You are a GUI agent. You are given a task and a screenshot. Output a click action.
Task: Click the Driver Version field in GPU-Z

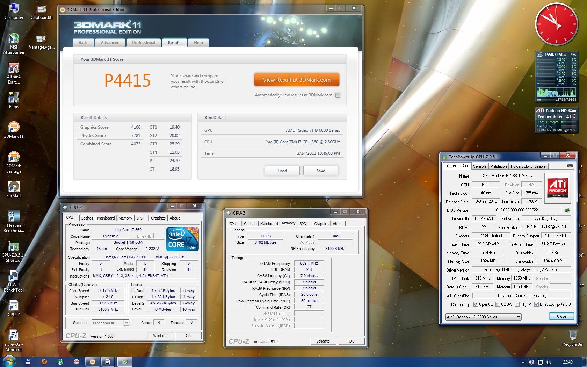point(521,269)
